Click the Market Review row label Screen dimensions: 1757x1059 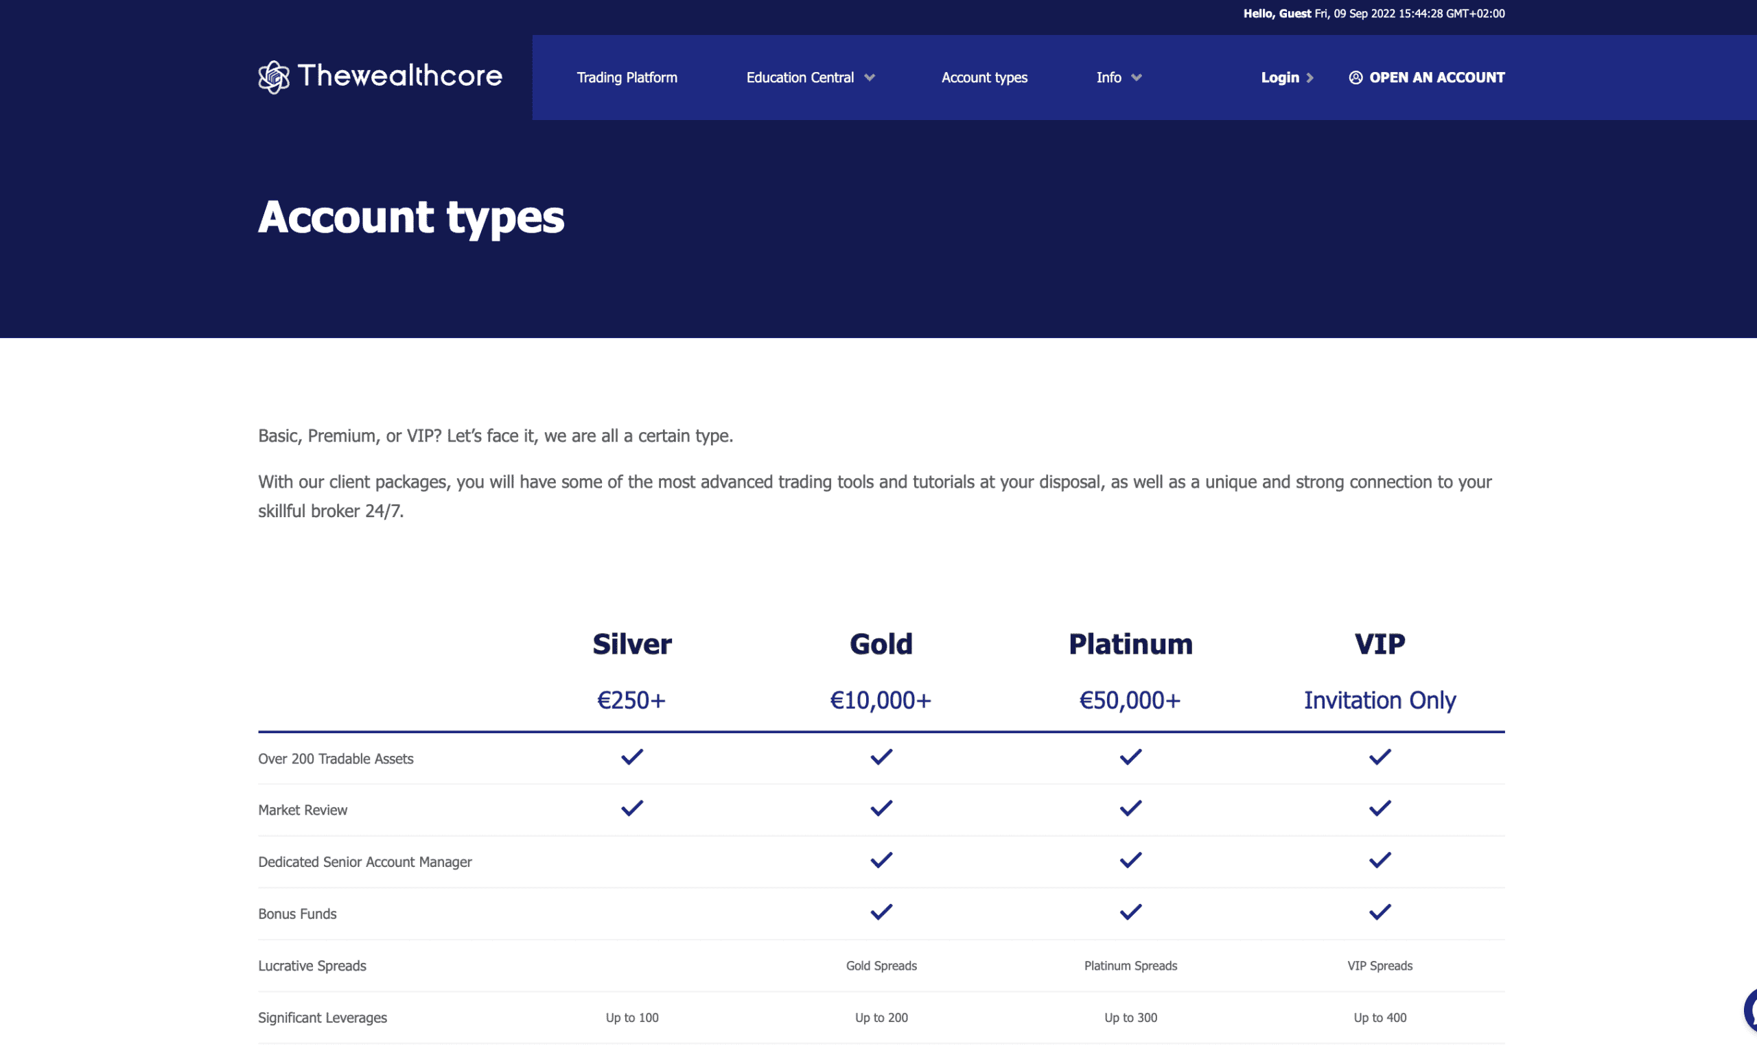[303, 810]
